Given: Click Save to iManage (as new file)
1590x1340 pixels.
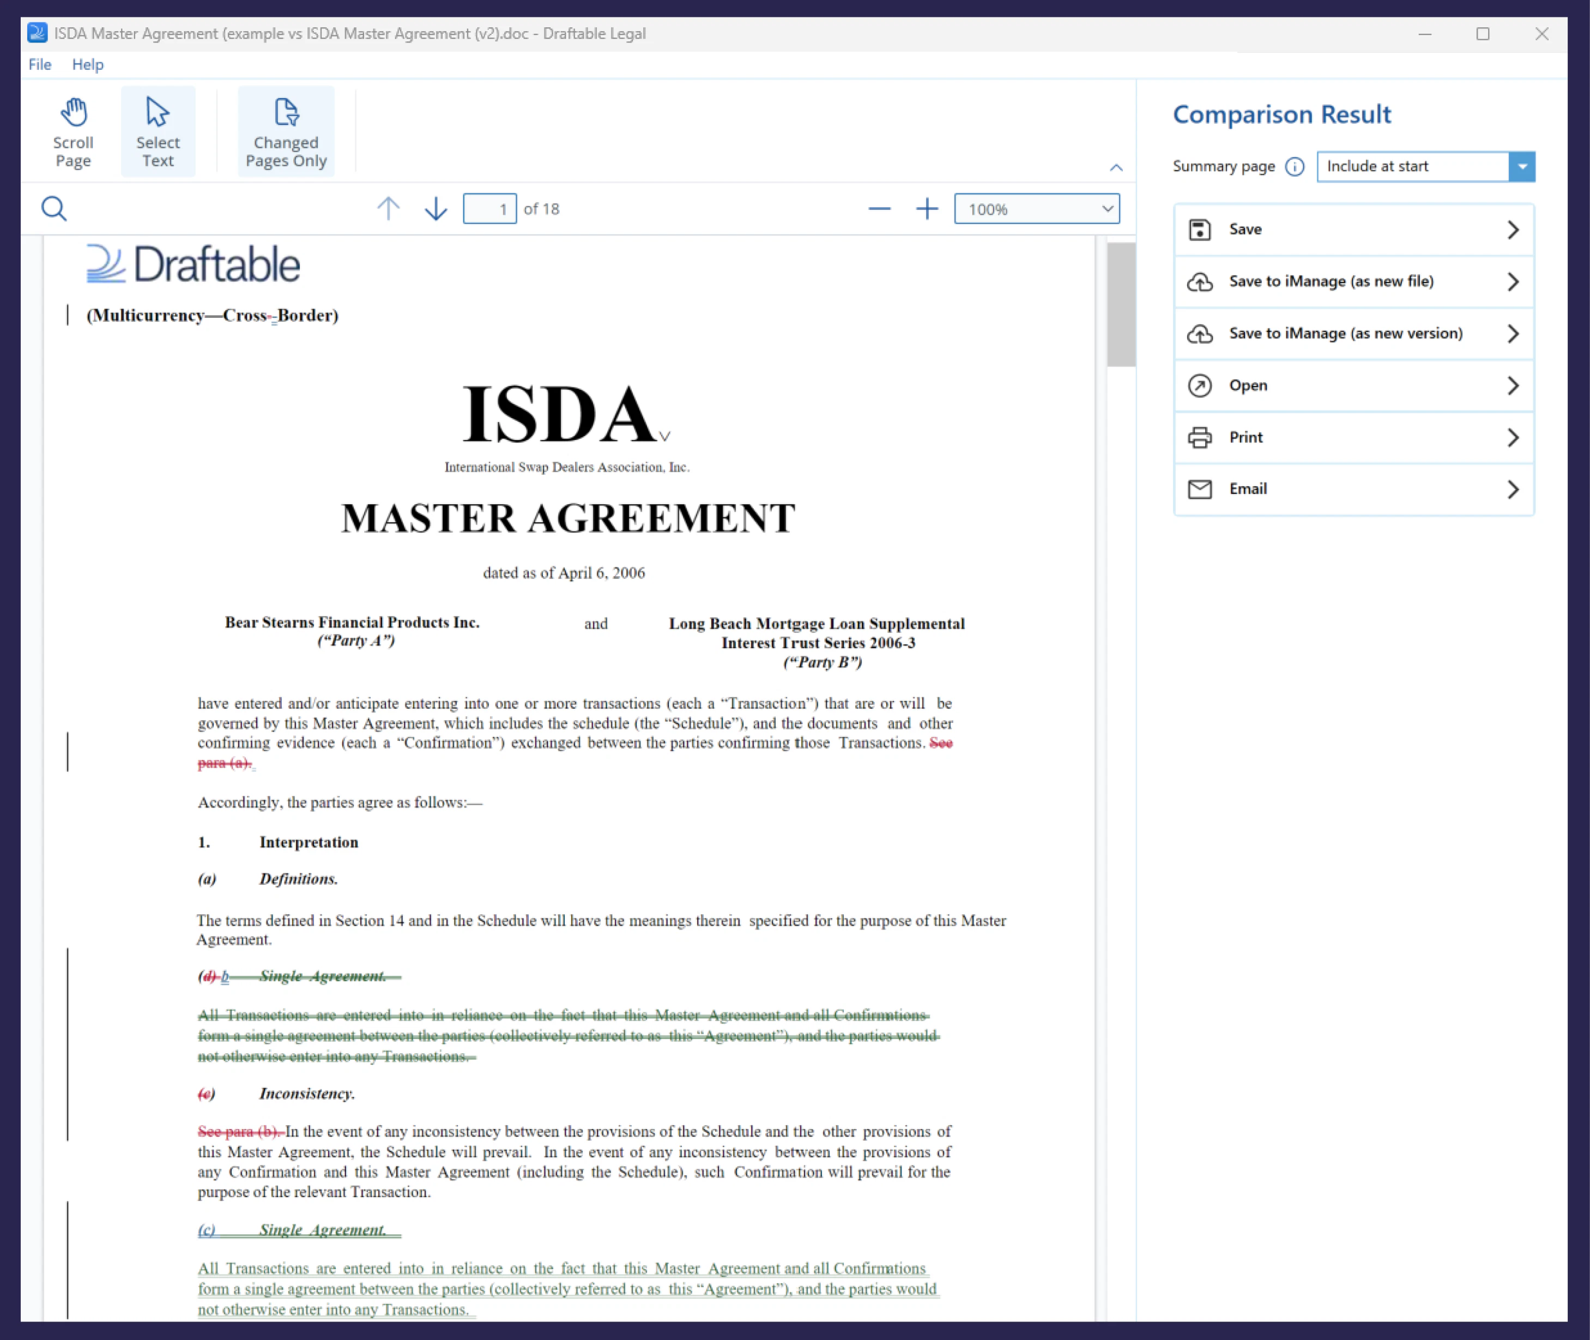Looking at the screenshot, I should click(1352, 281).
